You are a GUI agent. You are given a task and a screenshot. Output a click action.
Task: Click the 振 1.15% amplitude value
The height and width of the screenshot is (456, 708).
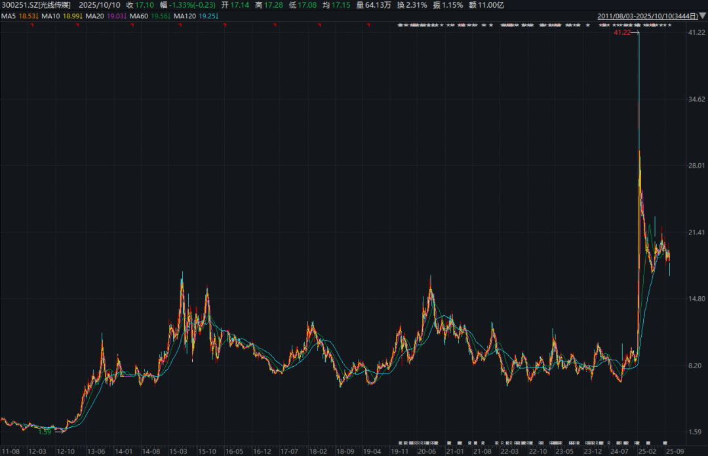(x=448, y=5)
